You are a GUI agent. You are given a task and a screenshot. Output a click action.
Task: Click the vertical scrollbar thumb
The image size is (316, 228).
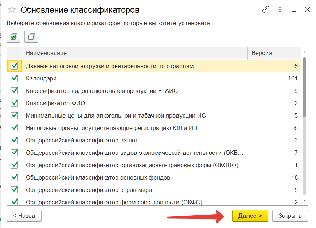tap(305, 87)
